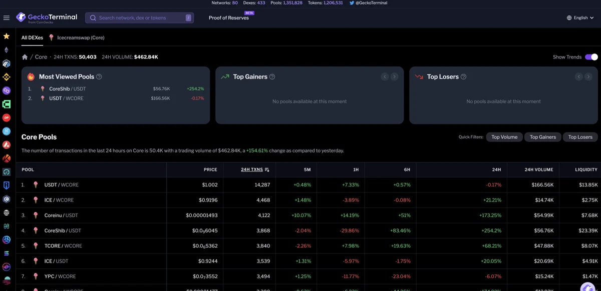Viewport: 601px width, 291px height.
Task: Select Solana icon in sidebar
Action: (7, 253)
